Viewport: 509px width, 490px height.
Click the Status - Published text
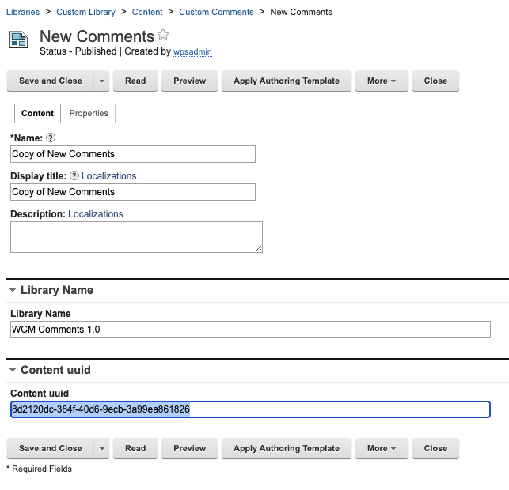point(78,51)
